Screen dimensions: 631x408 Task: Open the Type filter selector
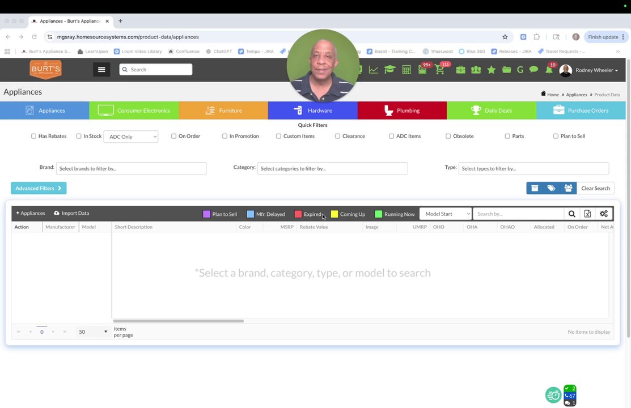[533, 168]
